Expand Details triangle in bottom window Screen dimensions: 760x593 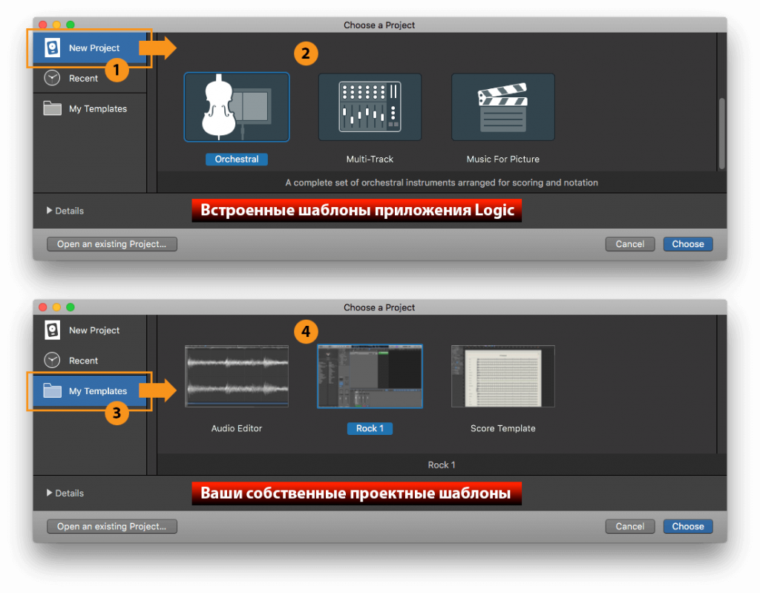[49, 493]
